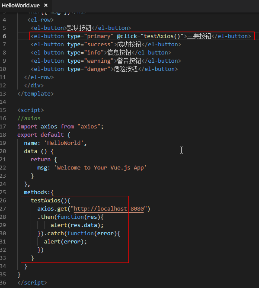This screenshot has height=288, width=259.
Task: Click the 'Welcome to Your Vue.js App' string
Action: tap(100, 168)
